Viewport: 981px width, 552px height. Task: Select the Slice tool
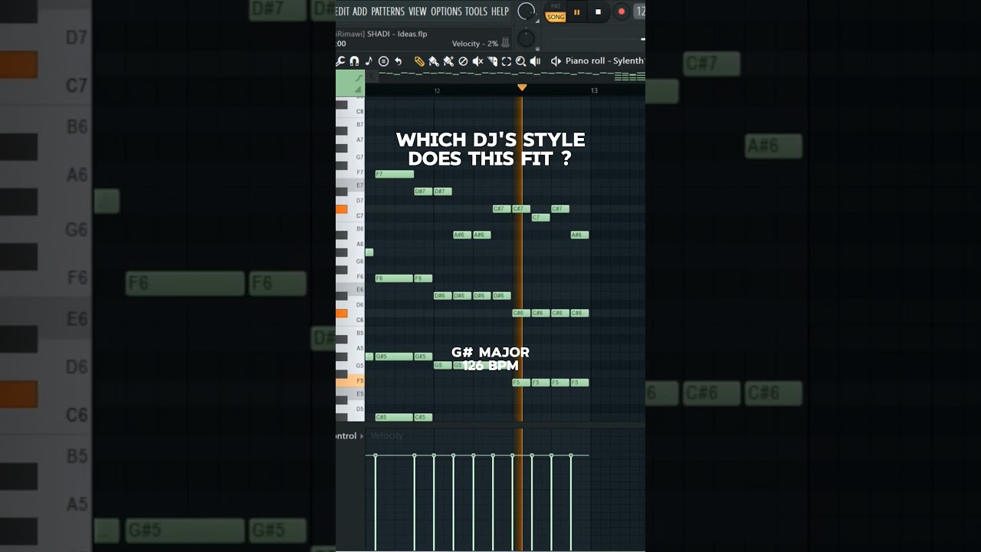492,61
